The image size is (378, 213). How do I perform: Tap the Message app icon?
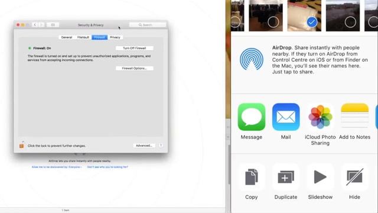252,117
